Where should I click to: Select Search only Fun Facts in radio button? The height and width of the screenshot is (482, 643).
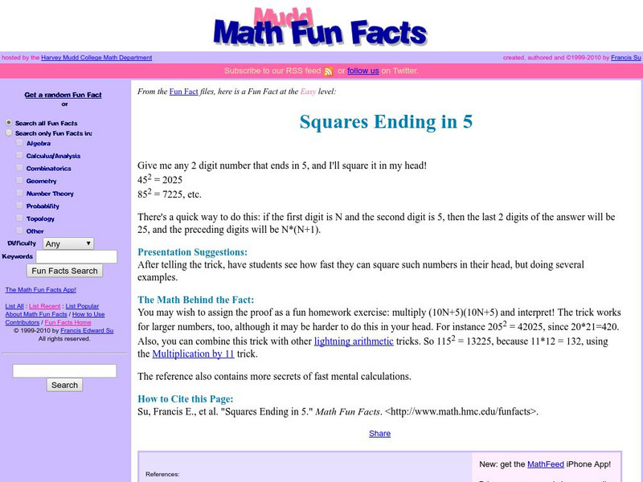tap(9, 133)
